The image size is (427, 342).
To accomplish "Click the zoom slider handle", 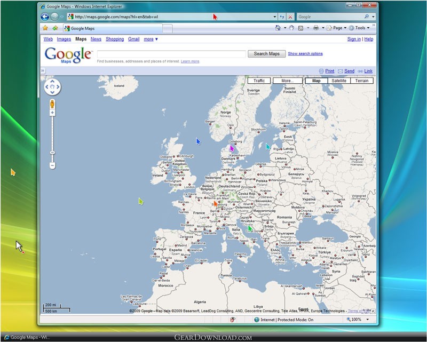I will click(x=52, y=153).
